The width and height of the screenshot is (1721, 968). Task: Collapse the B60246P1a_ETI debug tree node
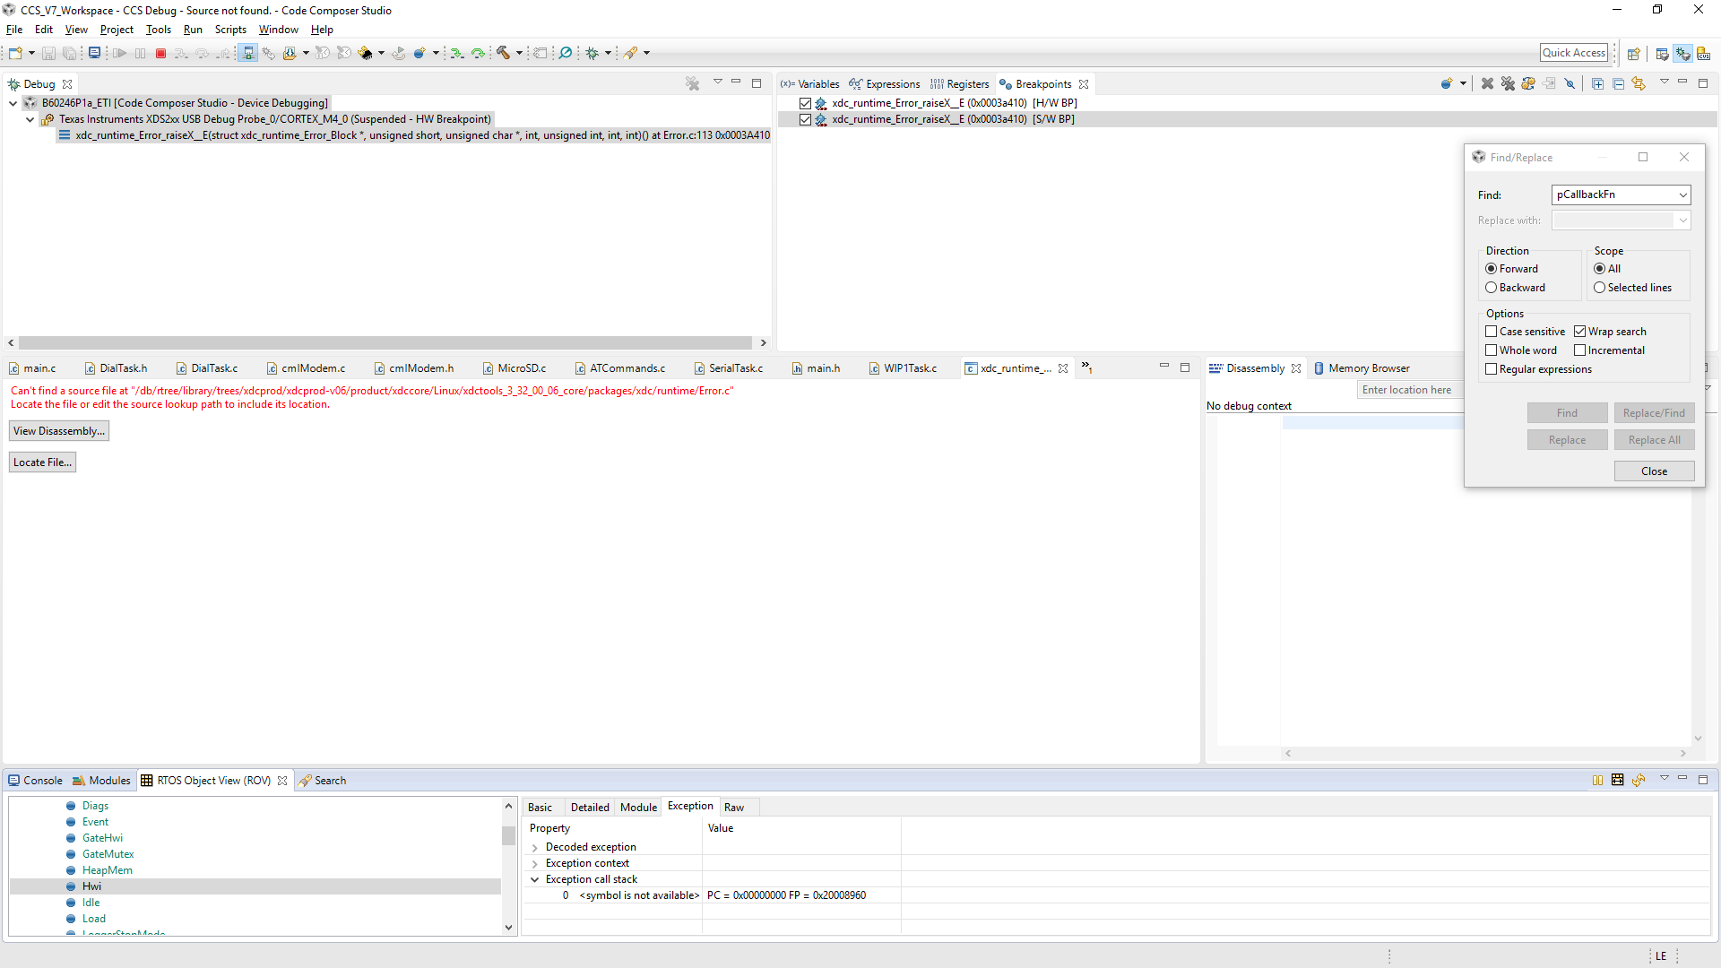(13, 103)
